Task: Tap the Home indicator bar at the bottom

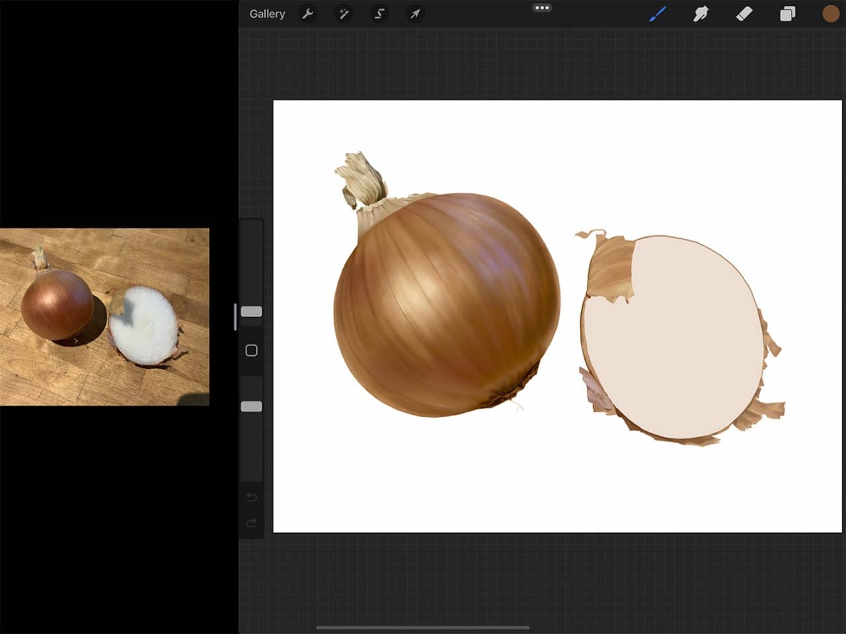Action: (x=423, y=627)
